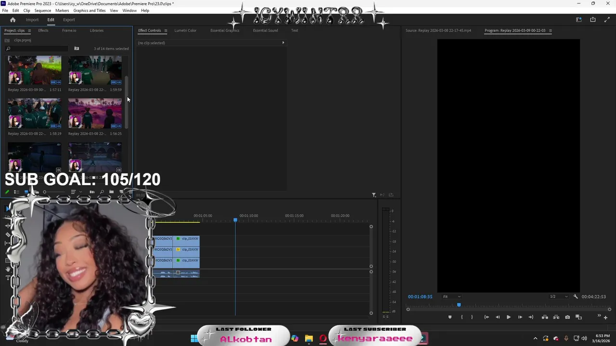Select the Type tool
Viewport: 616px width, 346px height.
point(8,278)
